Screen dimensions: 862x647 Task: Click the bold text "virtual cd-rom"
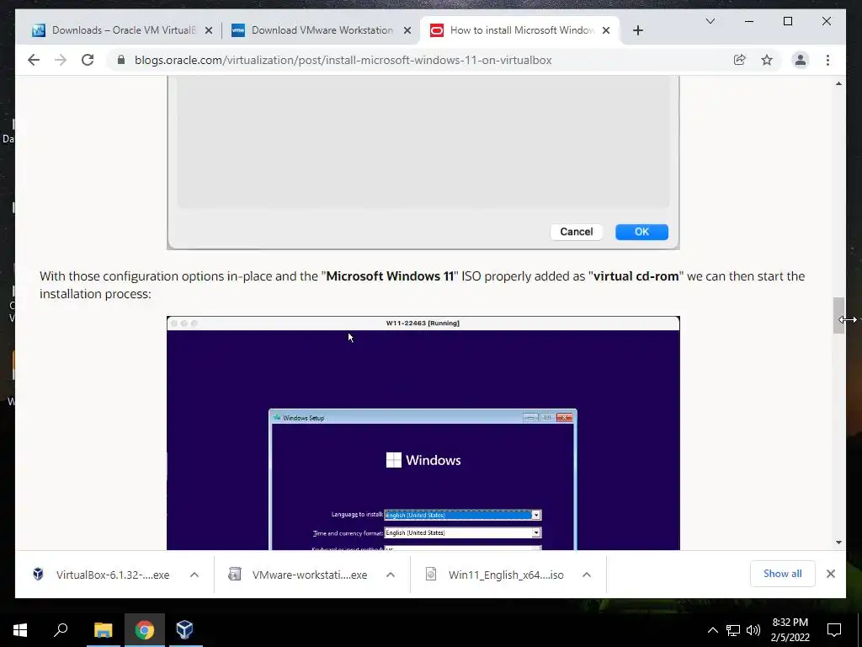636,276
